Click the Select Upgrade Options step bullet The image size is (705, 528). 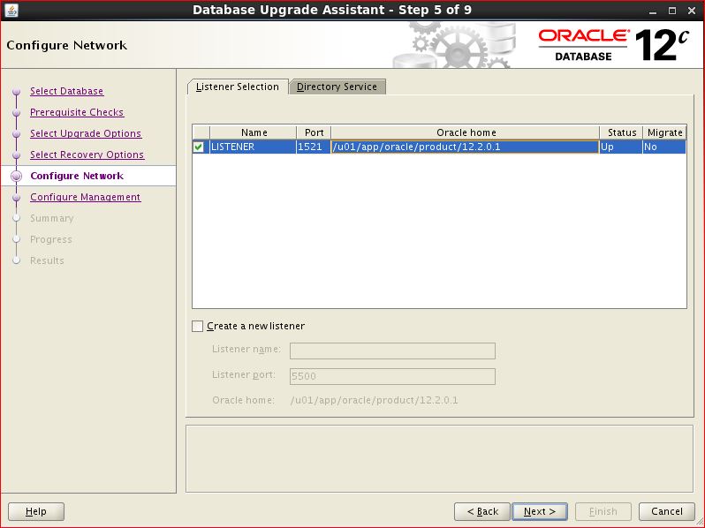point(16,134)
